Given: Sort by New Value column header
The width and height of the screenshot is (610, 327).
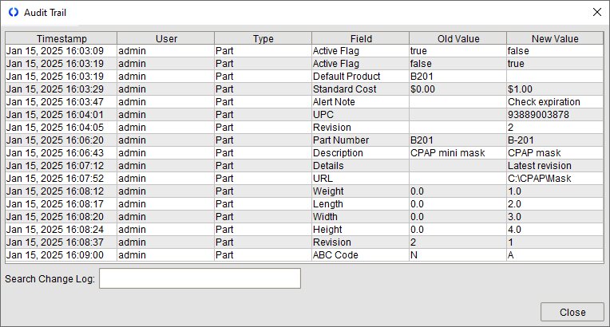Looking at the screenshot, I should 554,38.
